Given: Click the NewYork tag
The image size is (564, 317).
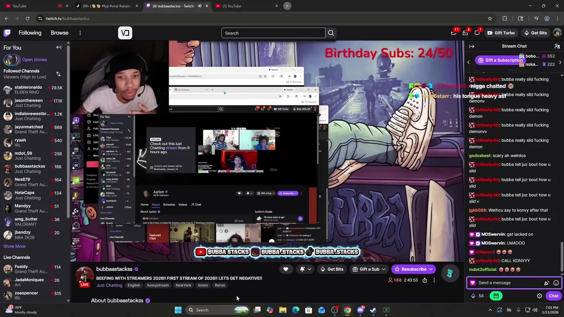Looking at the screenshot, I should click(183, 285).
